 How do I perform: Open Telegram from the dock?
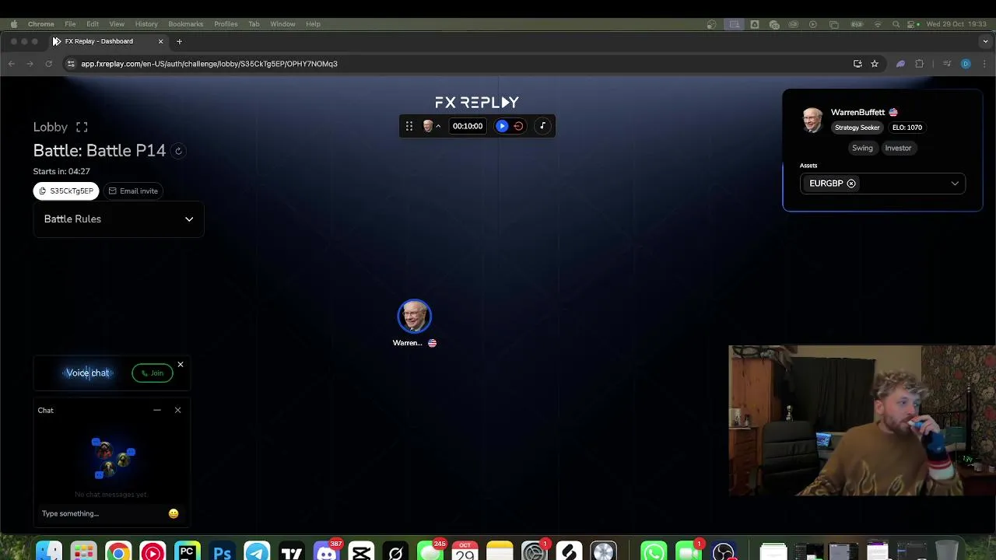pyautogui.click(x=257, y=551)
